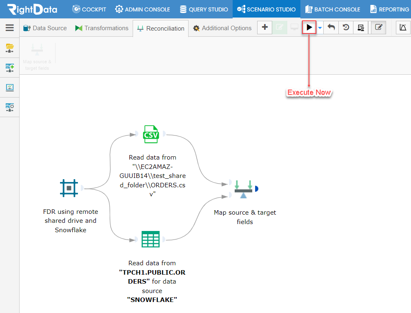Click the greyed edit pencil button
The image size is (411, 313).
(280, 27)
